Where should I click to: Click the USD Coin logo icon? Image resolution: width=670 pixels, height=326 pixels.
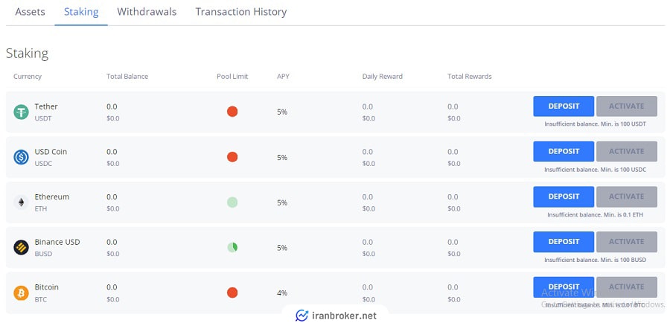click(21, 157)
